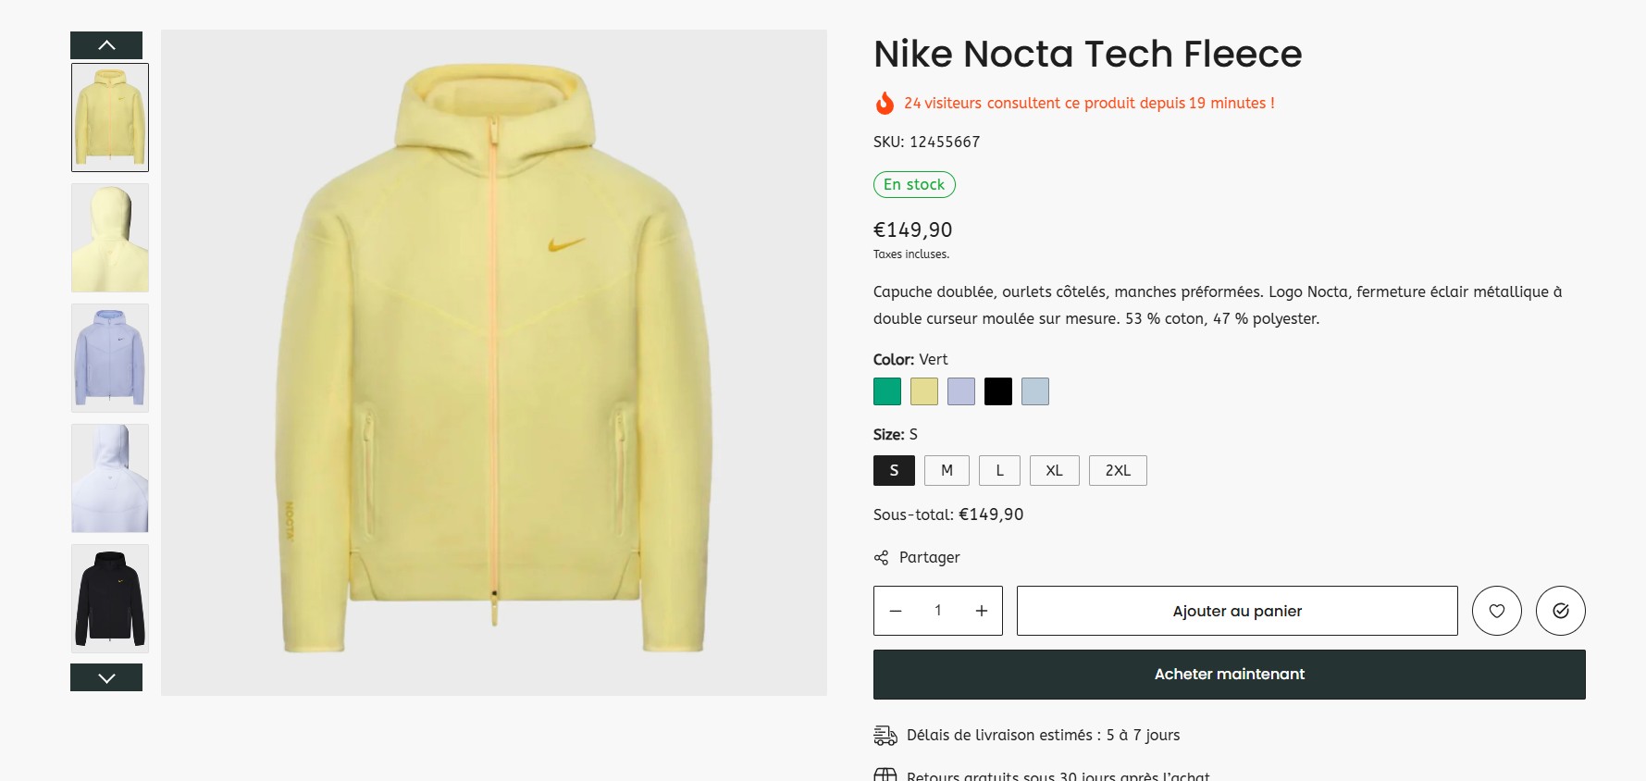1646x781 pixels.
Task: Select the green color swatch
Action: click(887, 391)
